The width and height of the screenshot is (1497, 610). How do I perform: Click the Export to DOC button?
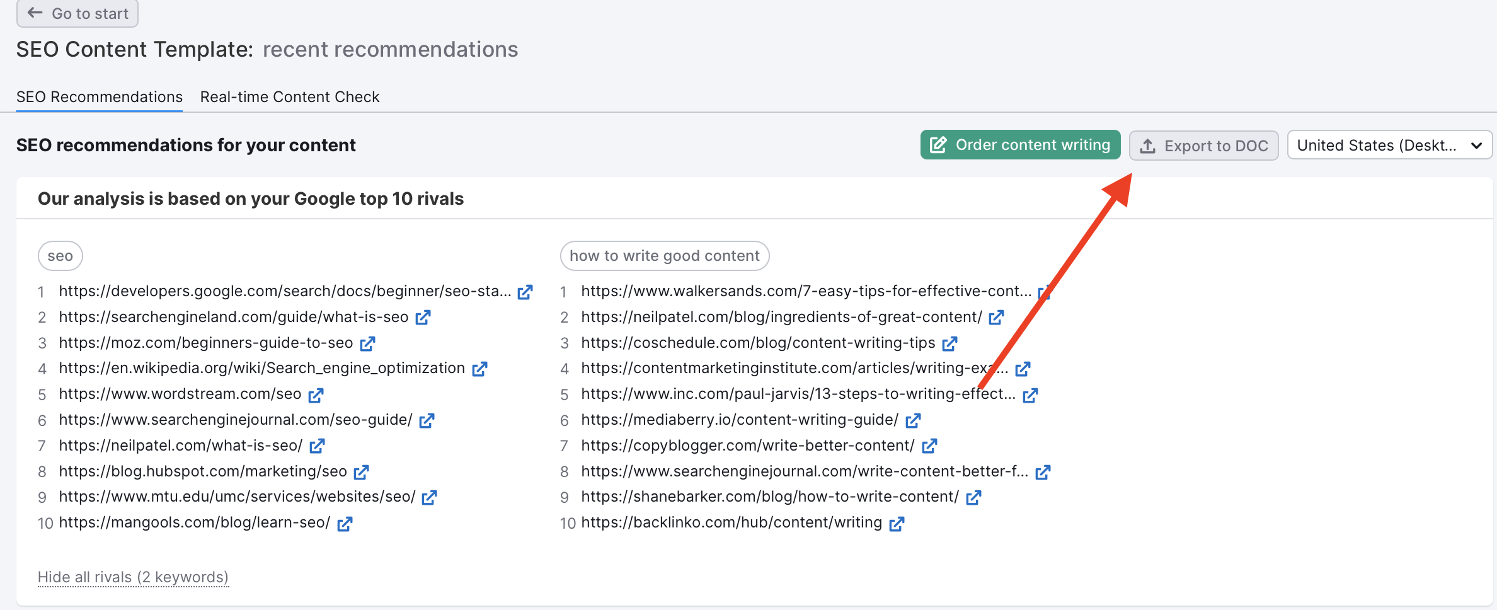click(x=1203, y=146)
